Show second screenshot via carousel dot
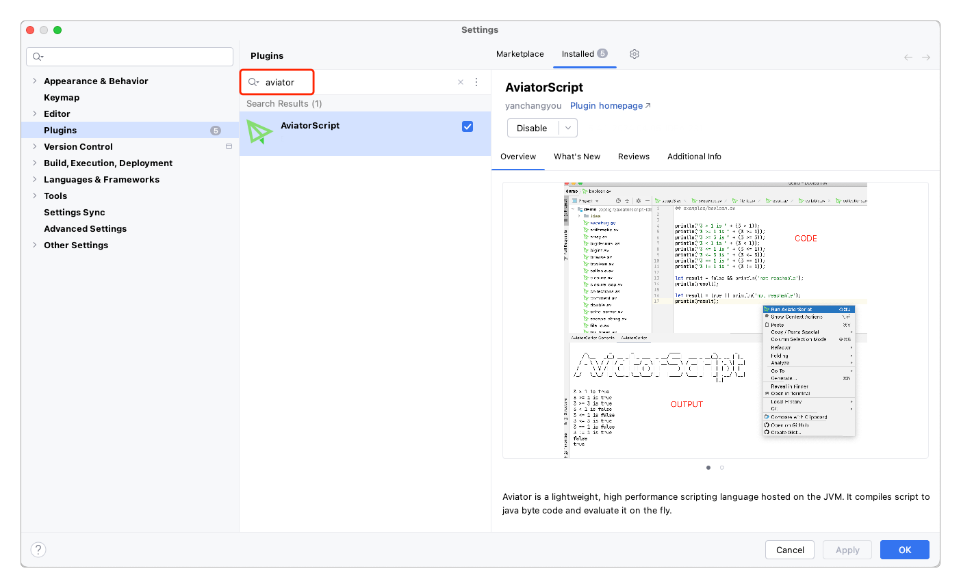 coord(722,468)
